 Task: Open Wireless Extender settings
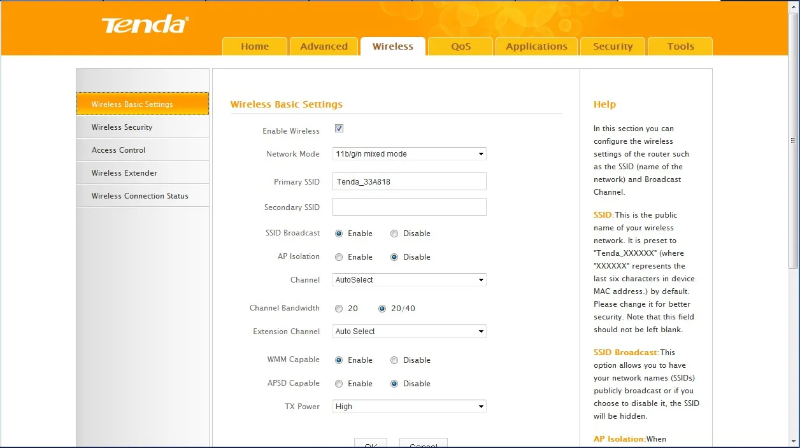[x=143, y=173]
